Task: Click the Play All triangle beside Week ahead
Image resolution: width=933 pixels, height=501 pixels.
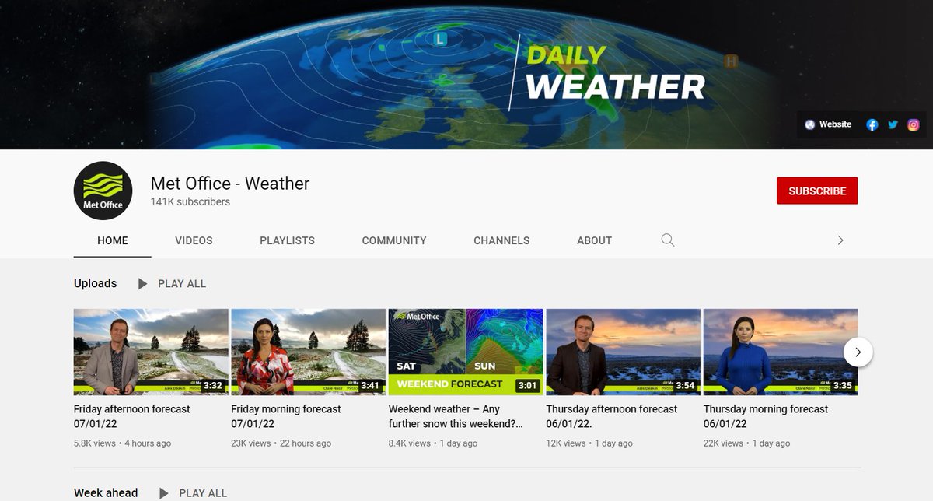Action: tap(163, 492)
